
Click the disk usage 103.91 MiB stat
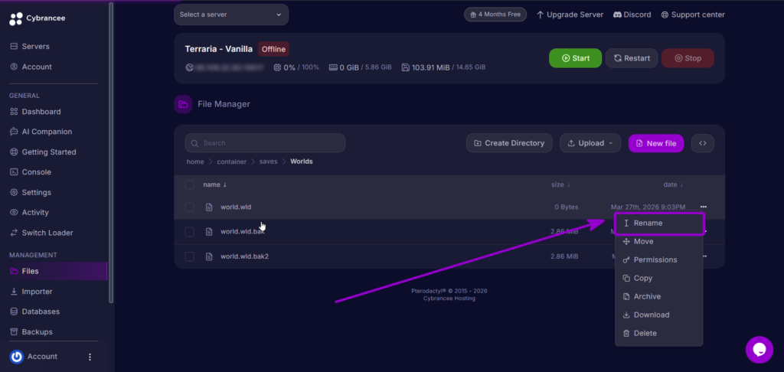click(443, 67)
